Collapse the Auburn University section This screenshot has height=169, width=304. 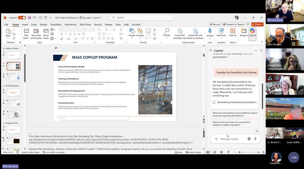point(4,48)
